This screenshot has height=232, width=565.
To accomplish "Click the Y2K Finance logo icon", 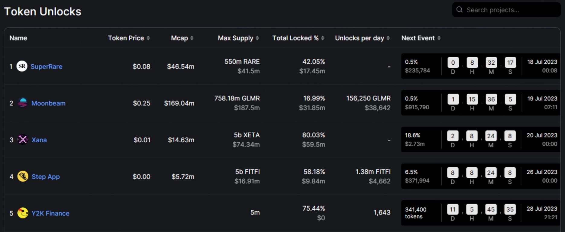I will click(23, 213).
